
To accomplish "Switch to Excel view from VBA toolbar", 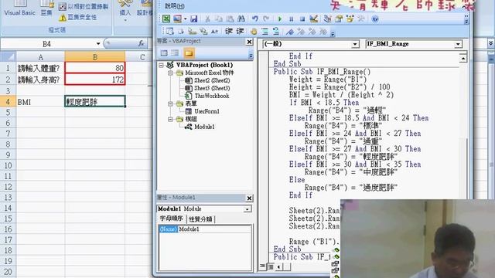I will click(x=166, y=19).
